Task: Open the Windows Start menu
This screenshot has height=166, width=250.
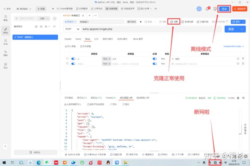Action: [x=4, y=163]
